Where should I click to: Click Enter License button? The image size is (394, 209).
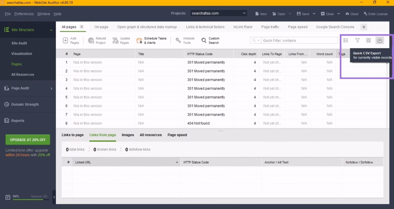[375, 14]
